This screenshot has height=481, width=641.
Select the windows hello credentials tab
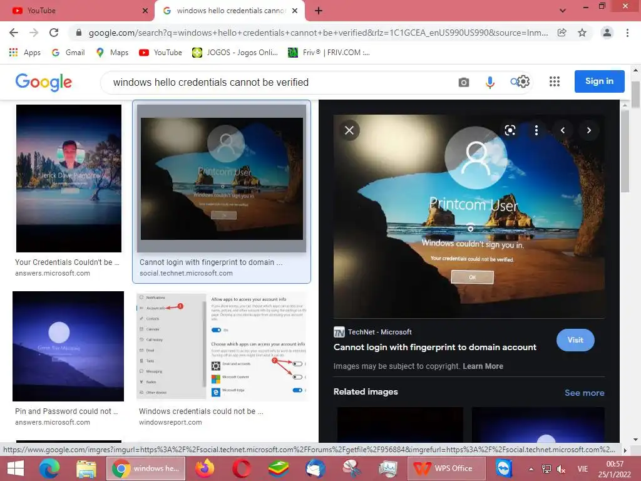pos(230,11)
